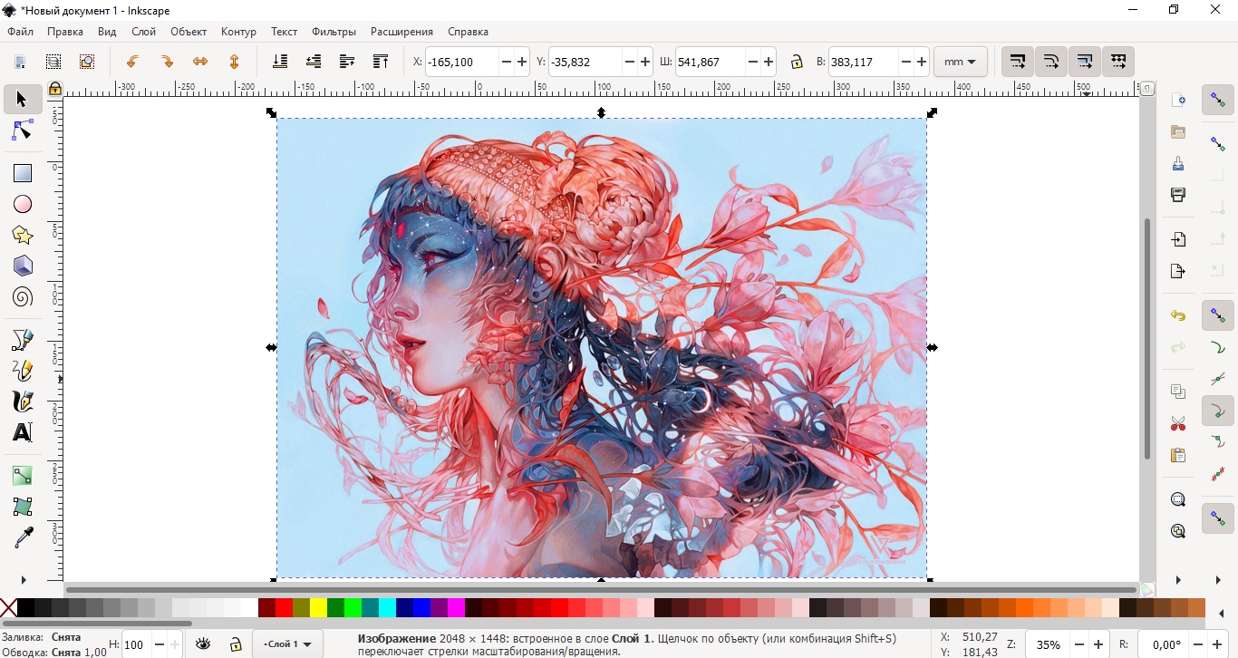Select the Node editing tool
Screen dimensions: 1238x658
coord(22,132)
